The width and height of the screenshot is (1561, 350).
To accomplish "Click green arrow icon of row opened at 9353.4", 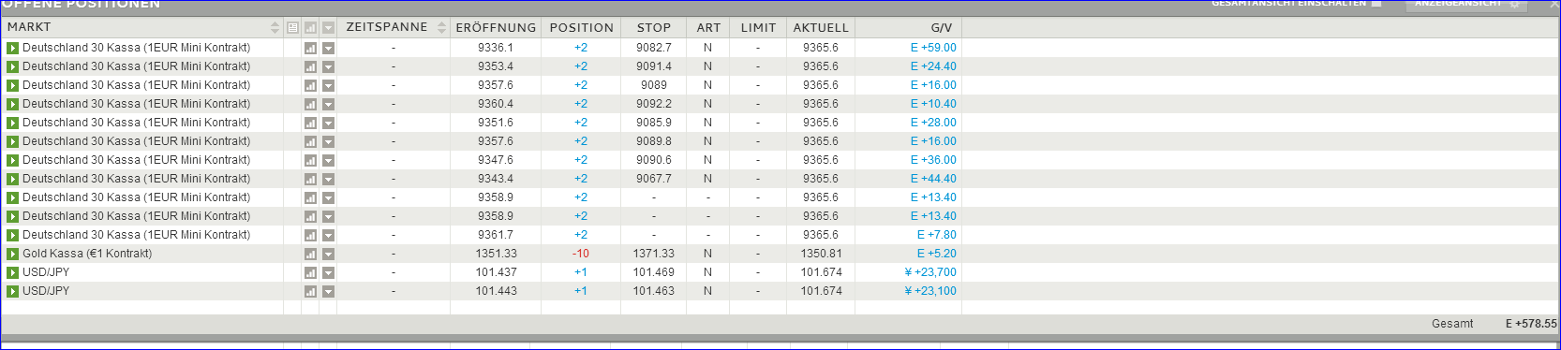I will (12, 66).
